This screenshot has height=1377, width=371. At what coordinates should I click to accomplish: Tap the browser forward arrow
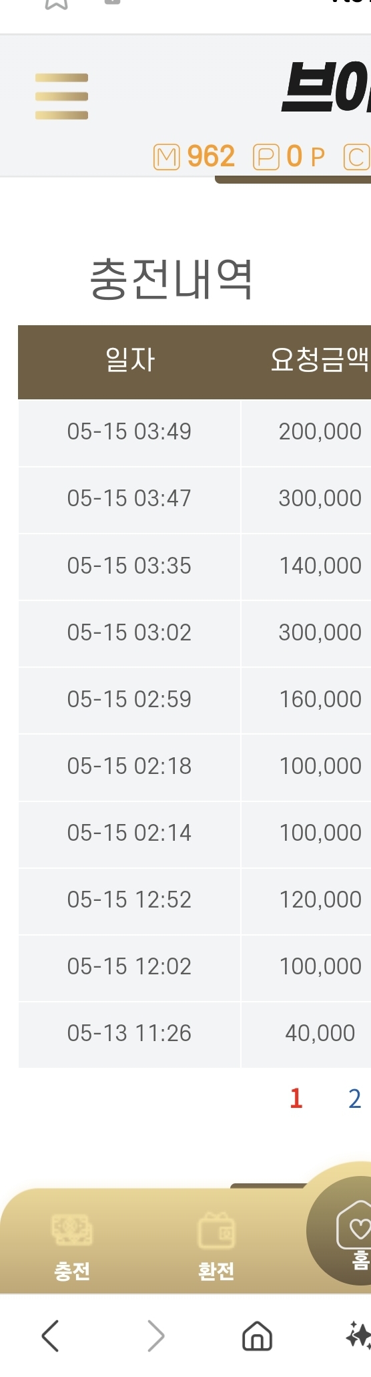pyautogui.click(x=155, y=1336)
